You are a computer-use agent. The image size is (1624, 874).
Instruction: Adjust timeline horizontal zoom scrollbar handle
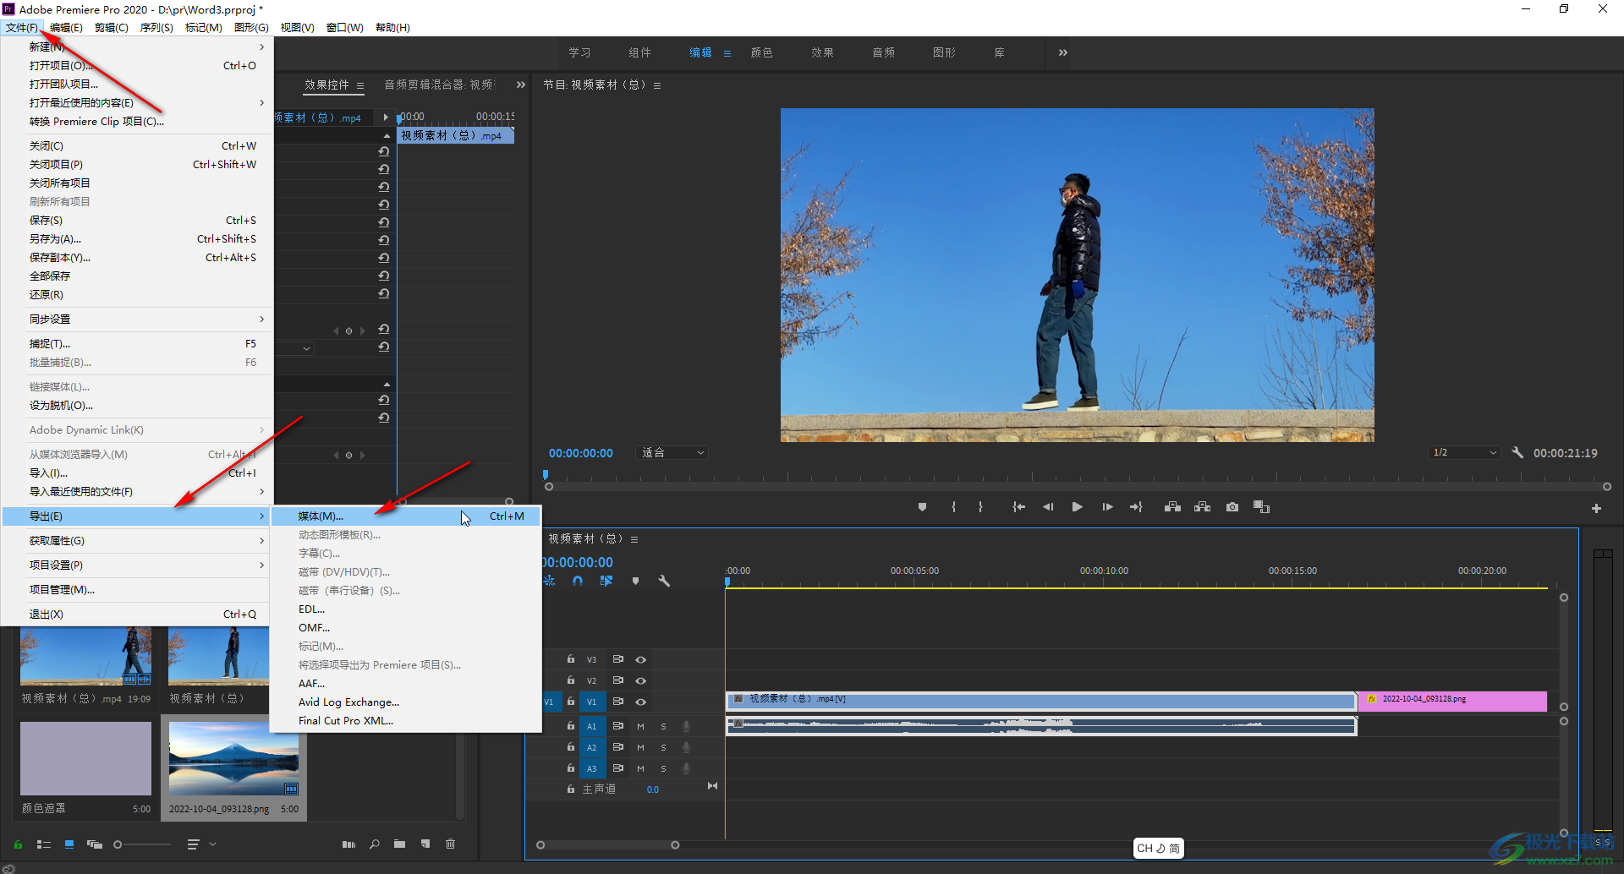[675, 845]
